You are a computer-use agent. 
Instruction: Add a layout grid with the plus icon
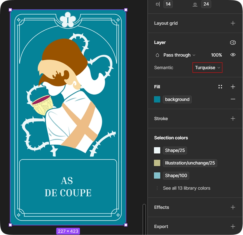click(x=233, y=23)
